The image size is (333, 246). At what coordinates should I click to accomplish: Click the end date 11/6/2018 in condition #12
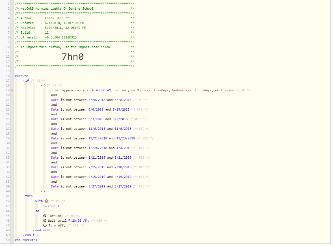(x=123, y=129)
